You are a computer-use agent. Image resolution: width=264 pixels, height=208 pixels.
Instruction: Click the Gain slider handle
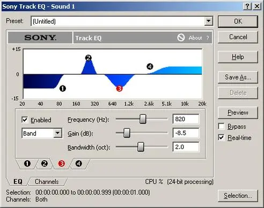[127, 133]
